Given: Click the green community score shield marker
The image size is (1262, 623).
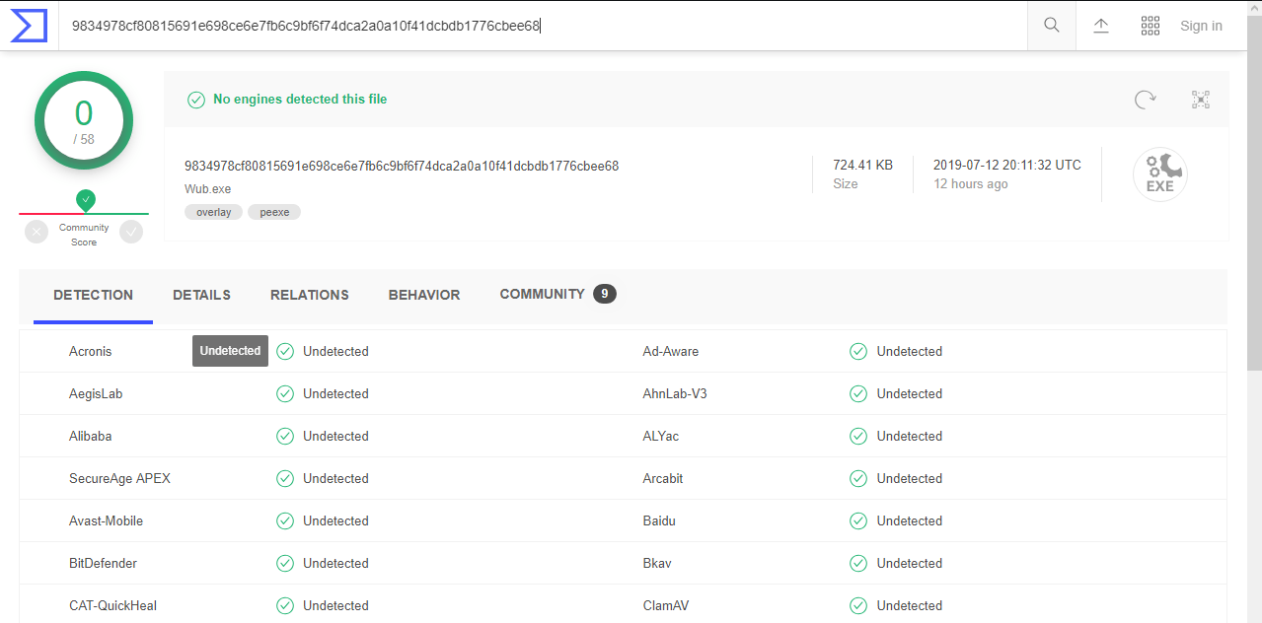Looking at the screenshot, I should click(86, 200).
